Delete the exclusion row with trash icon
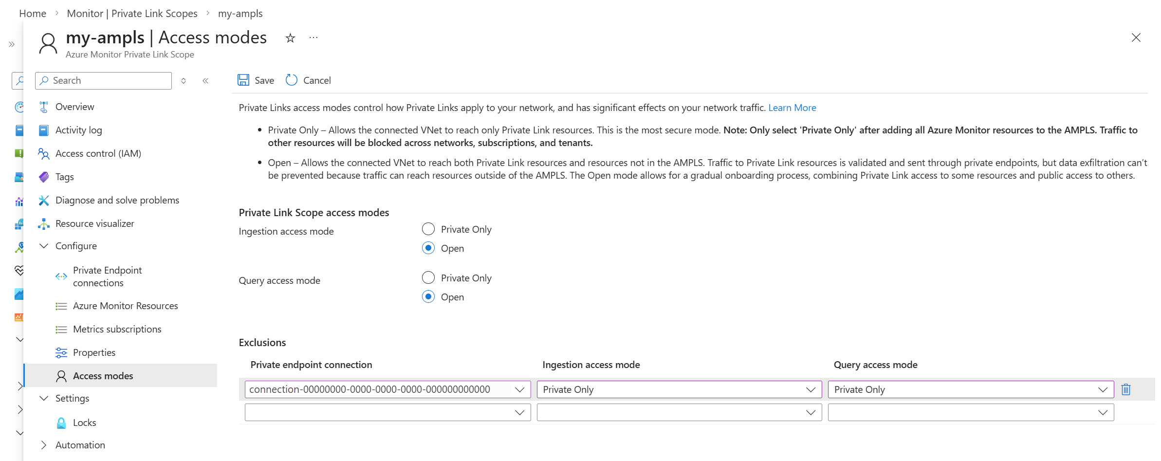The height and width of the screenshot is (461, 1161). tap(1126, 389)
